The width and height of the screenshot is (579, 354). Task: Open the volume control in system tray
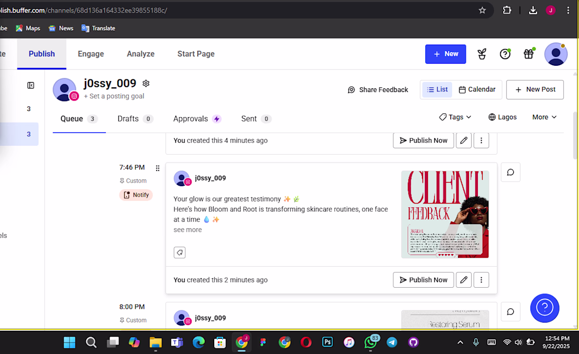coord(518,342)
